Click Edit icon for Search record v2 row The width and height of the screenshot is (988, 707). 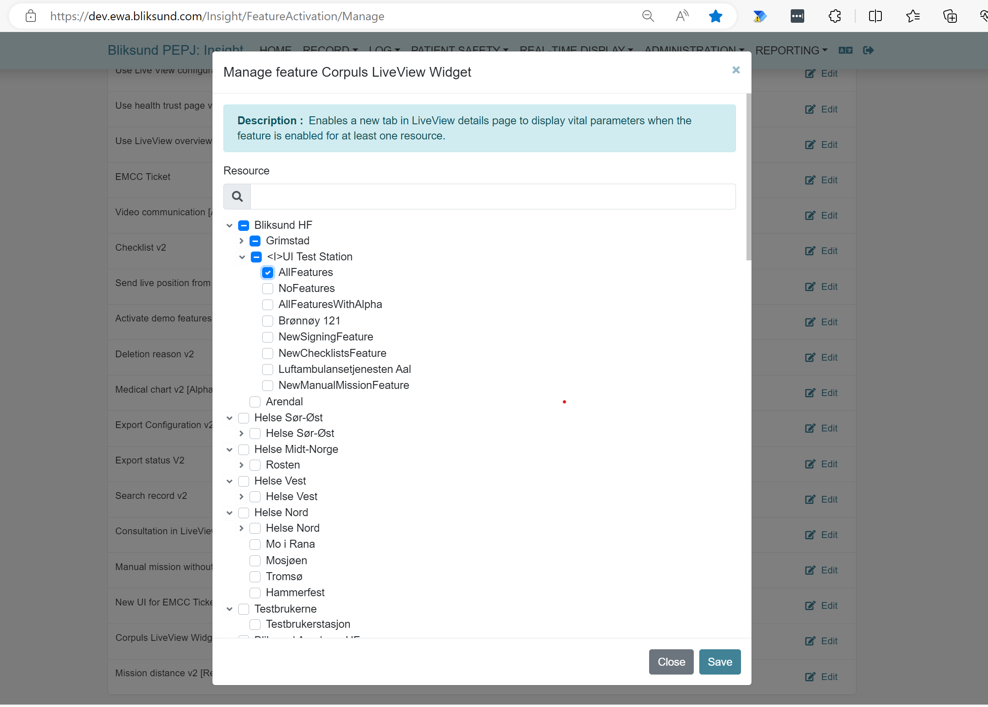(809, 499)
